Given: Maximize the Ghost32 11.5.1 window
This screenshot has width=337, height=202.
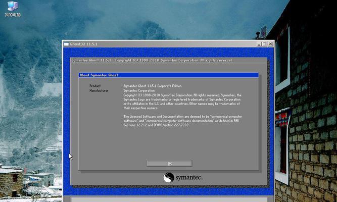Looking at the screenshot, I should pos(265,44).
